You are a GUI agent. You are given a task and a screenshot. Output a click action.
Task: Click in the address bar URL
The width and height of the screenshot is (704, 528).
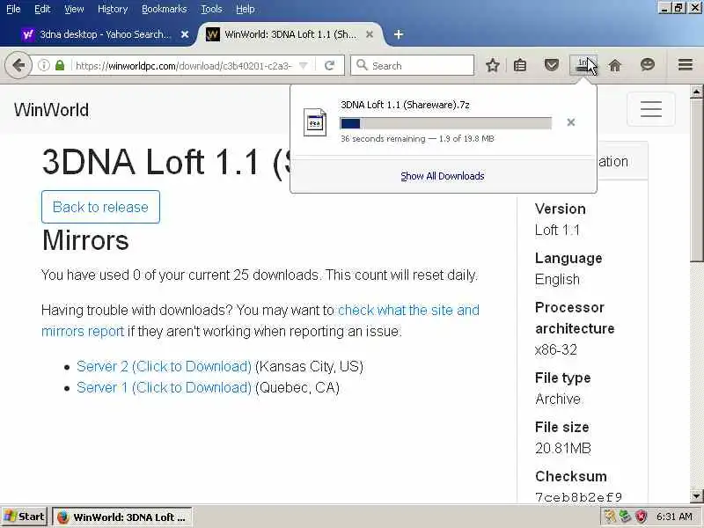(x=184, y=65)
